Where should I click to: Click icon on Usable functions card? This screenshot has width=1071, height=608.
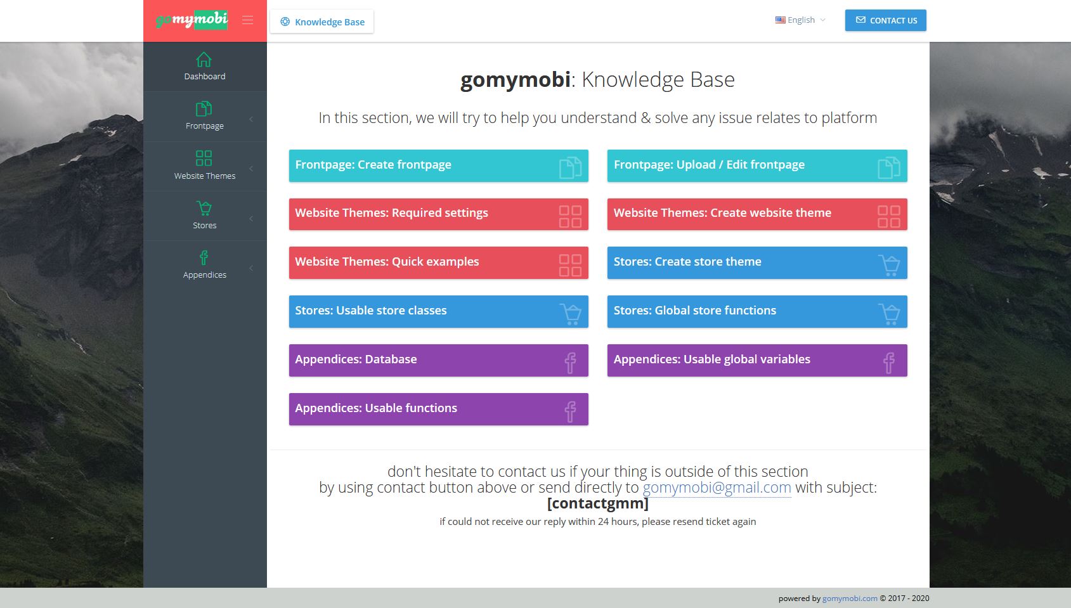[x=570, y=411]
